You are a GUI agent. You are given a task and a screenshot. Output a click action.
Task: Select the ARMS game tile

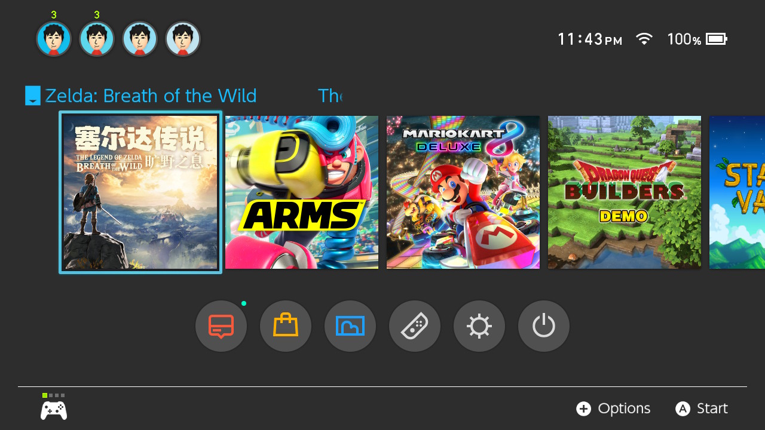tap(302, 192)
